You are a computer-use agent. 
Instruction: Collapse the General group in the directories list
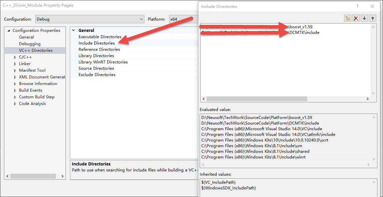tap(74, 30)
